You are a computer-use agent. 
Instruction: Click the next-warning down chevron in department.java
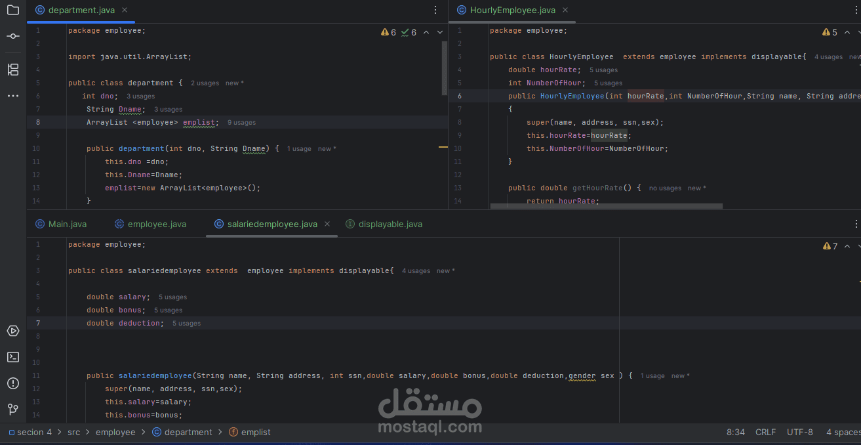pos(439,32)
